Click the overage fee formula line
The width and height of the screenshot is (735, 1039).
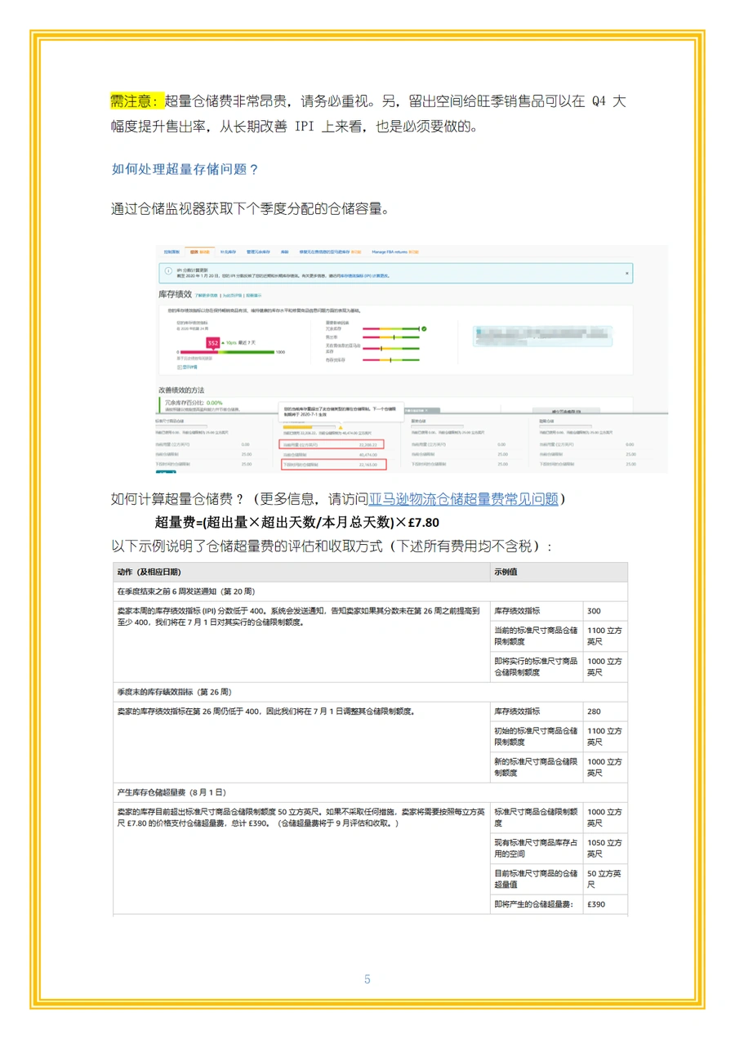click(297, 522)
